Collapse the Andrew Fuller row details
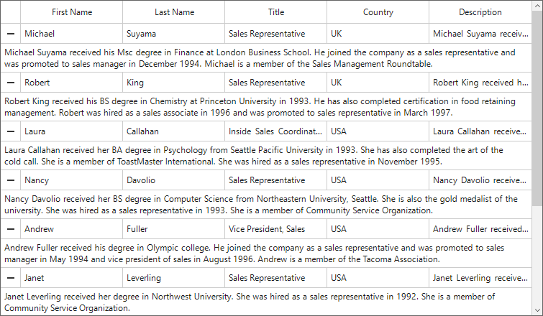The height and width of the screenshot is (316, 543). point(11,229)
